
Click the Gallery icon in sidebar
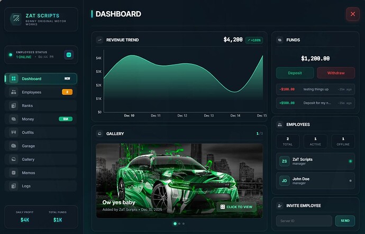[14, 159]
